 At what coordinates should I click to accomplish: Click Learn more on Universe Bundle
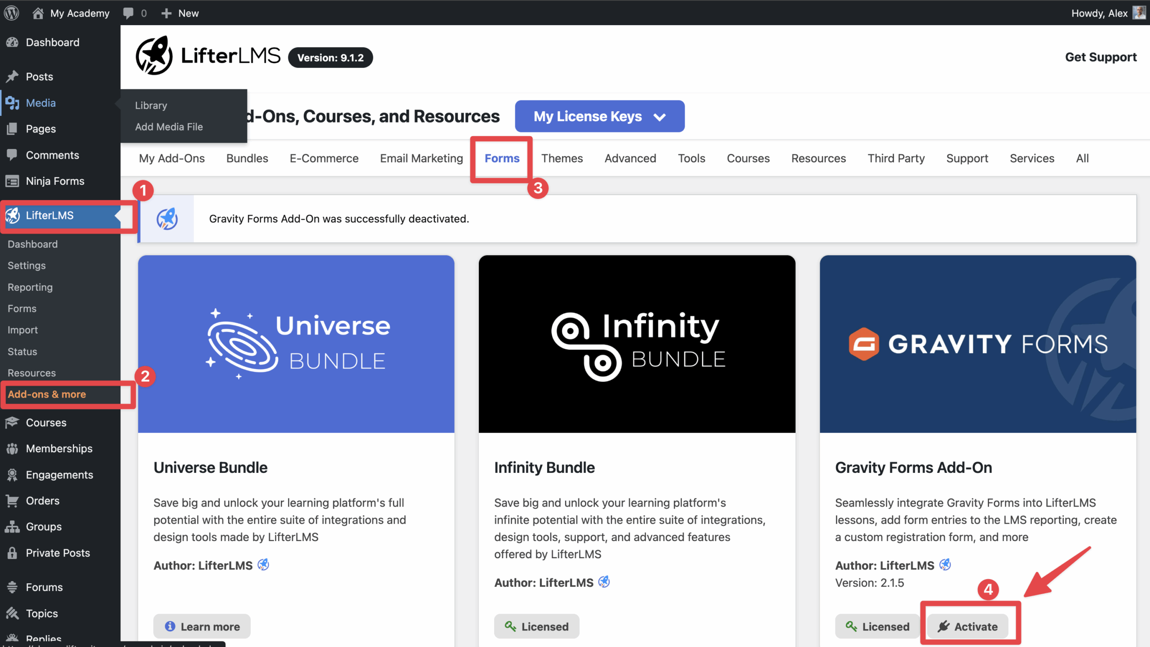(201, 626)
